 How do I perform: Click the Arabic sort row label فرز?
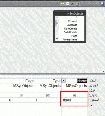92,90
